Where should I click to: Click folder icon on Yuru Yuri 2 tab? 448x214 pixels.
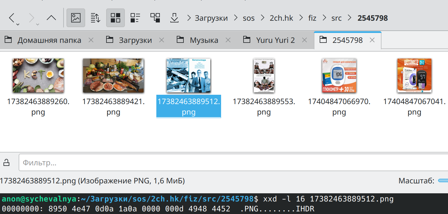click(x=247, y=40)
